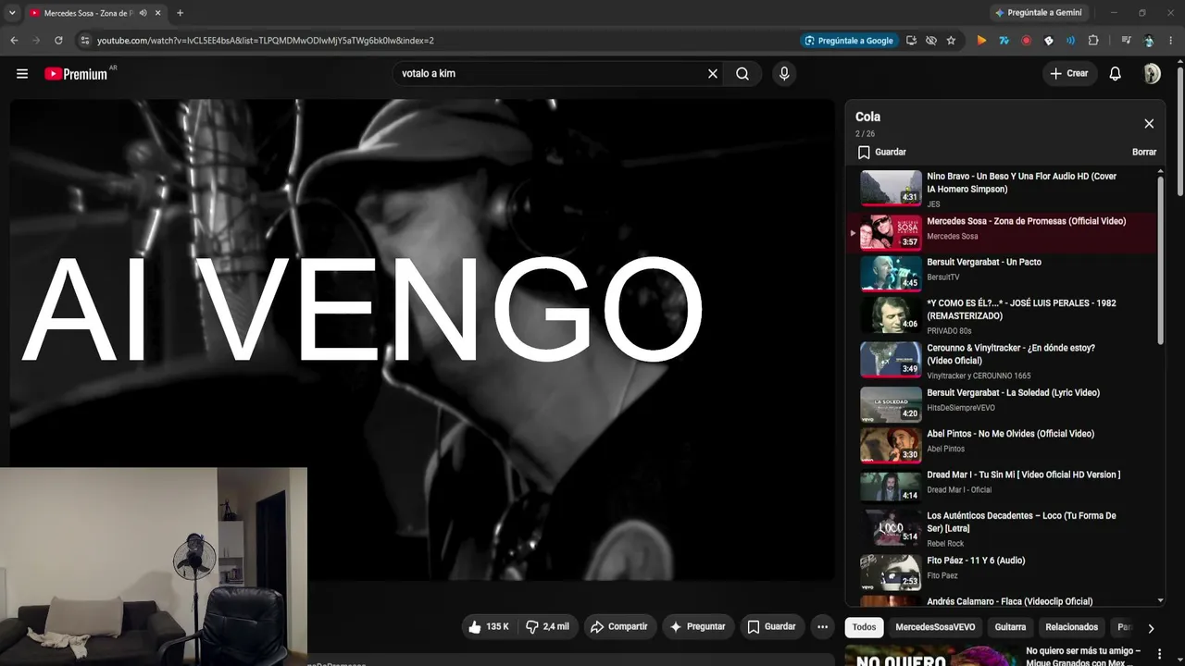The image size is (1185, 666).
Task: Bookmark this page with the star
Action: (951, 41)
